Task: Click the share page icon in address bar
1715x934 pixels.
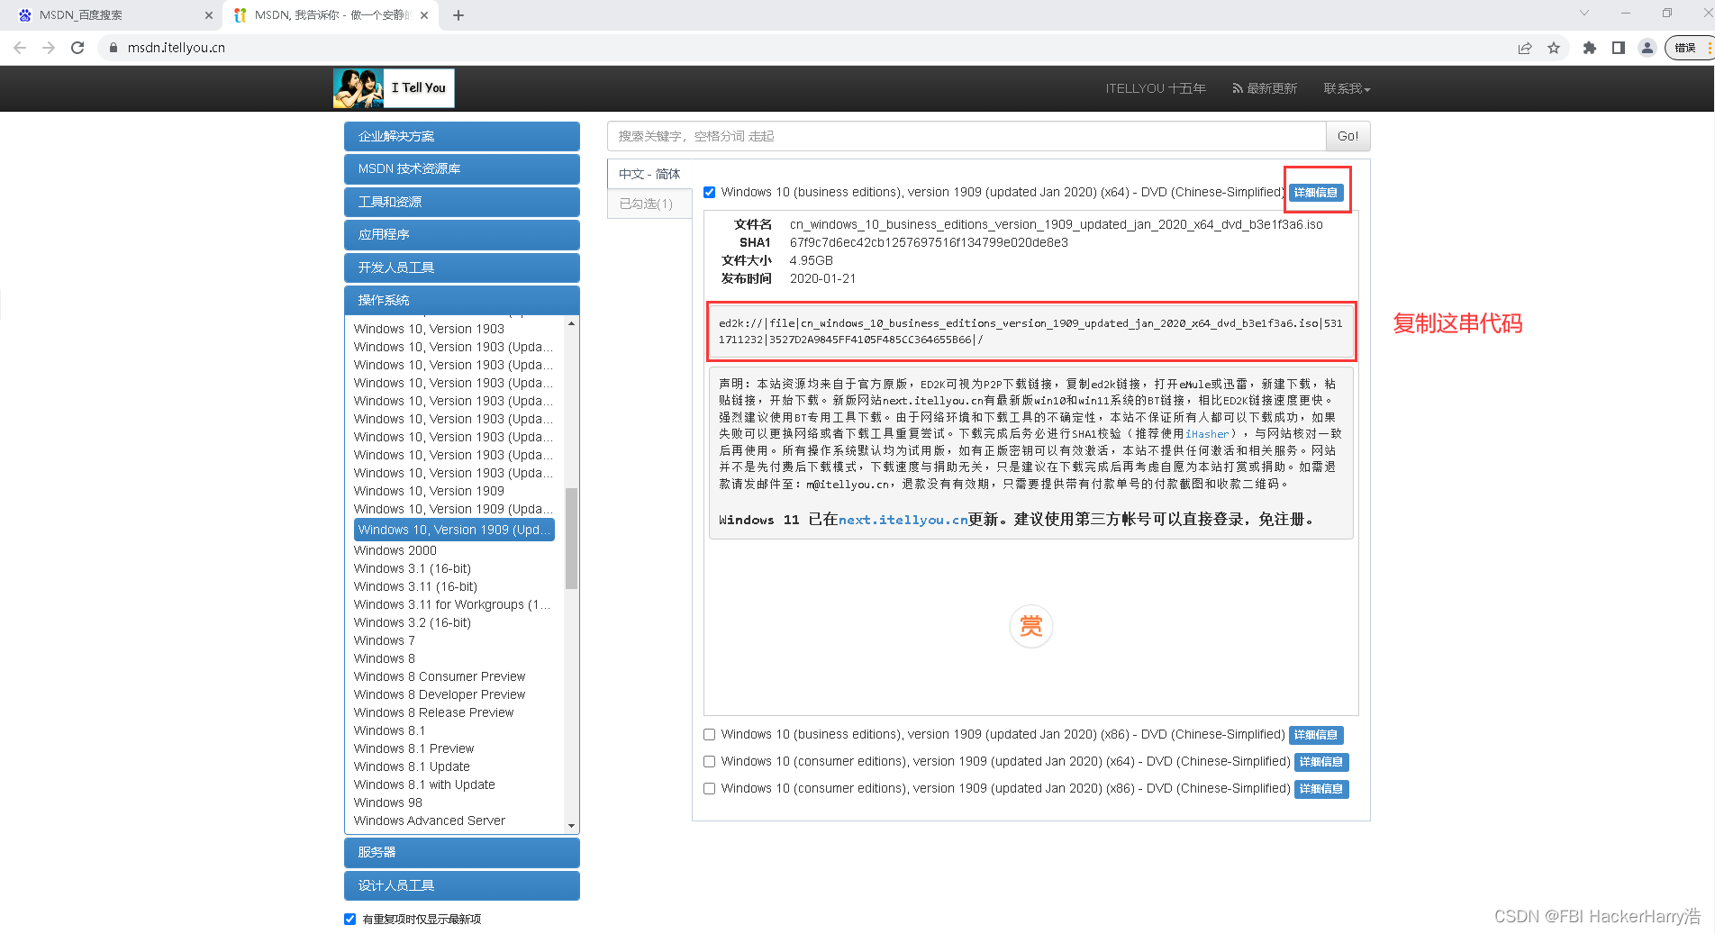Action: point(1525,48)
